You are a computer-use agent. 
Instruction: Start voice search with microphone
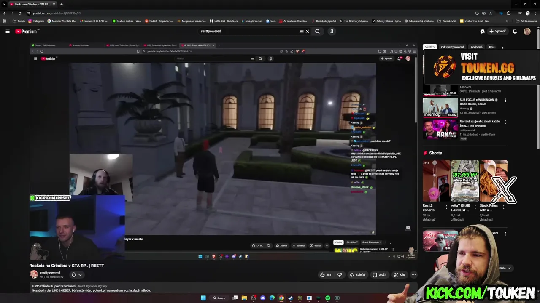(332, 31)
